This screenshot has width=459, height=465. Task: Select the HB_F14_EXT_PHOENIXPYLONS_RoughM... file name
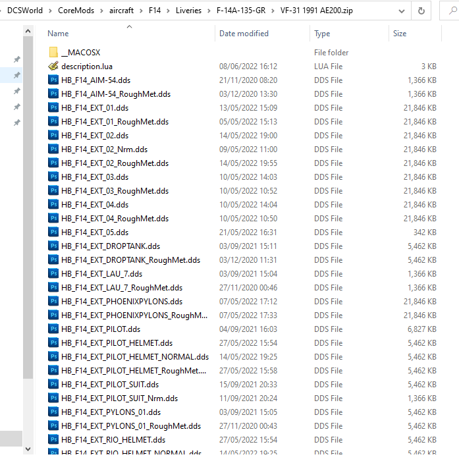click(x=134, y=315)
